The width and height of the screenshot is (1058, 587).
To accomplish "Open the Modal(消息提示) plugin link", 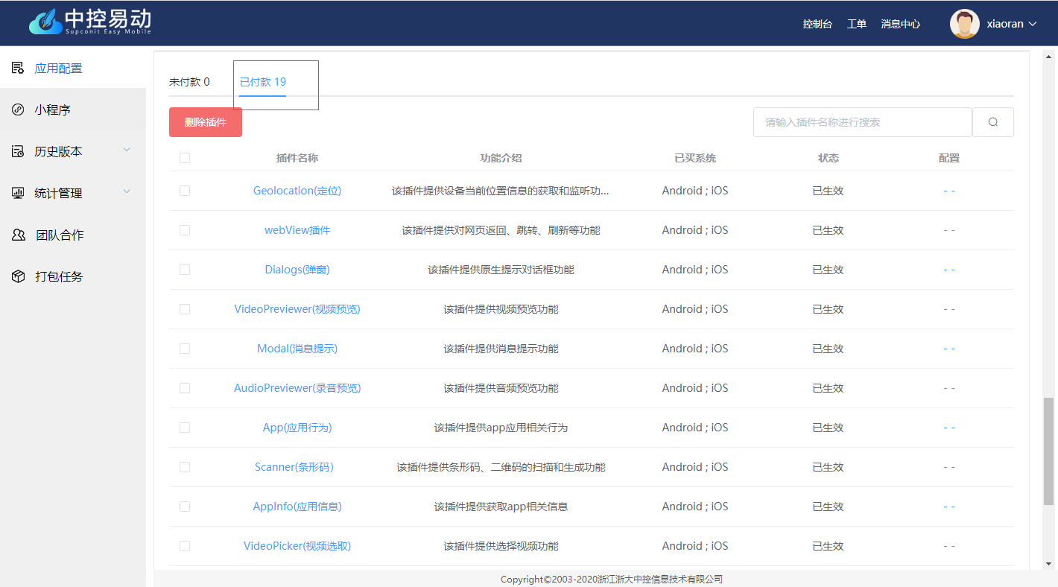I will [297, 349].
